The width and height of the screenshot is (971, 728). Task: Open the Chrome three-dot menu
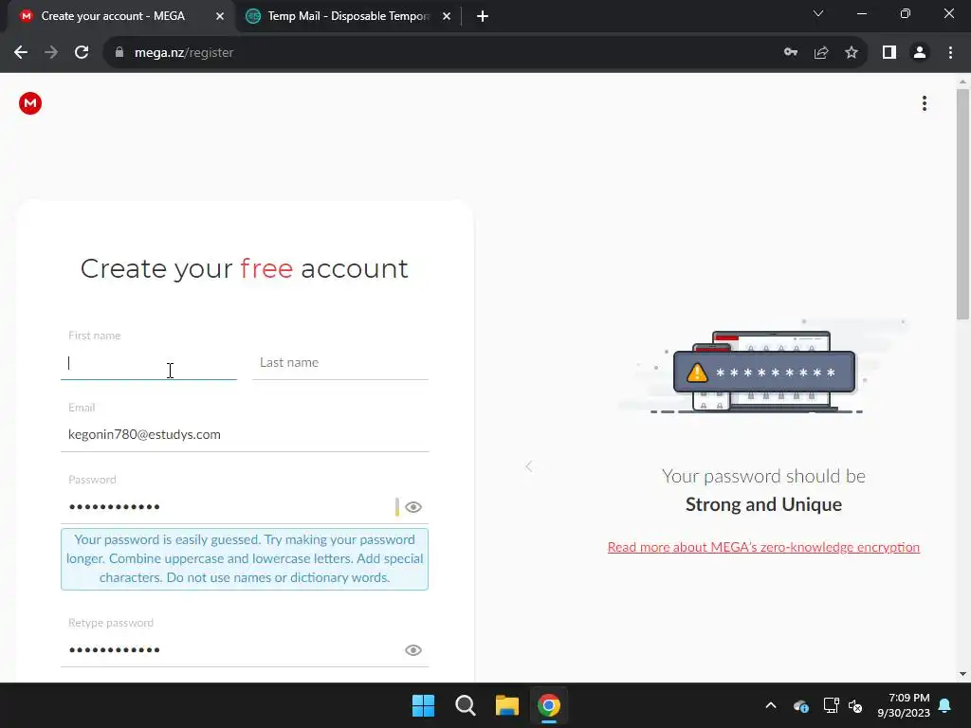click(950, 53)
